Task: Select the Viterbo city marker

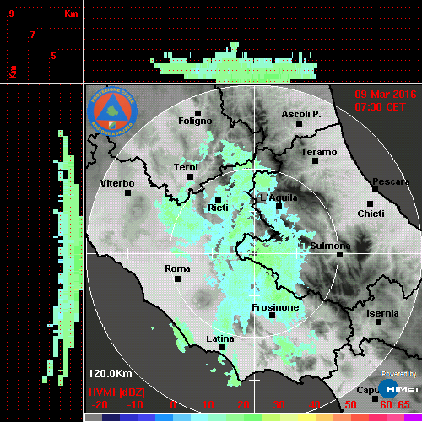Action: pyautogui.click(x=127, y=193)
